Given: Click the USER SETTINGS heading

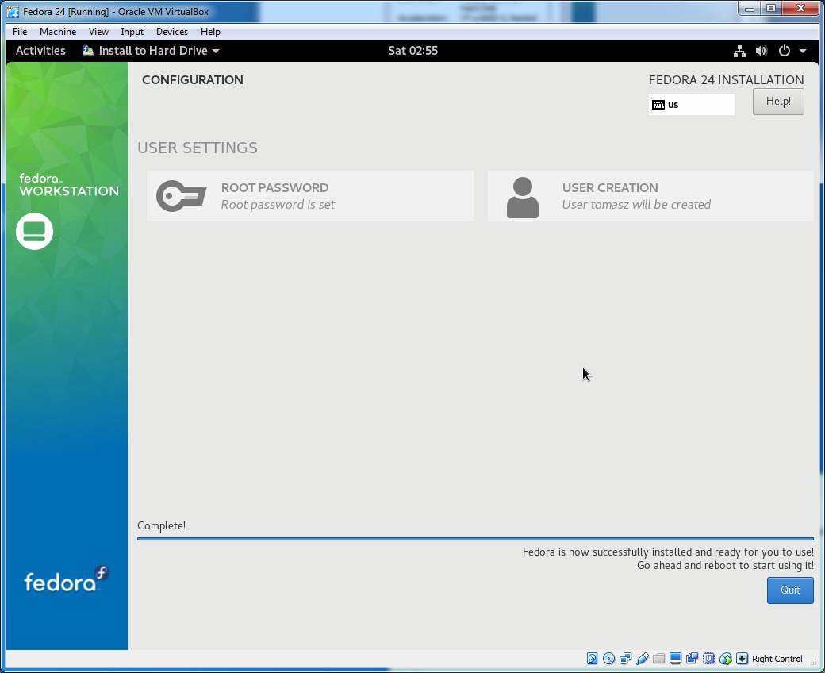Looking at the screenshot, I should (x=198, y=148).
